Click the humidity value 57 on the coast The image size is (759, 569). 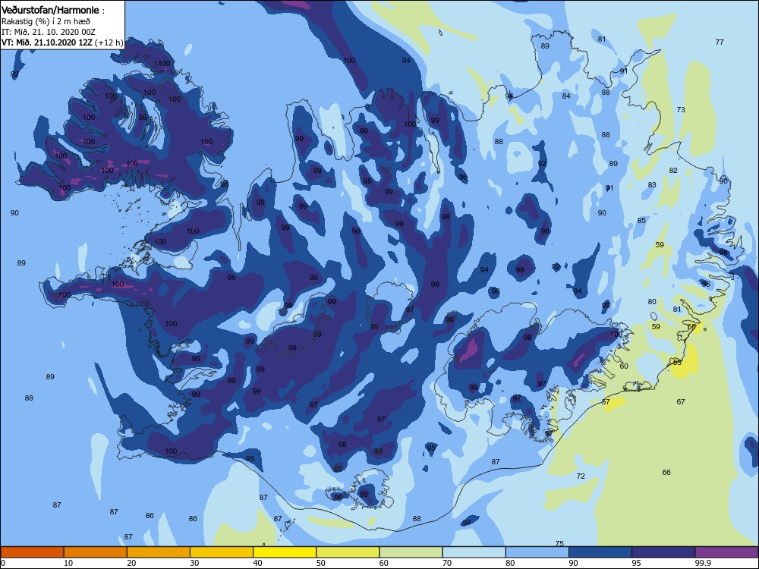point(606,402)
